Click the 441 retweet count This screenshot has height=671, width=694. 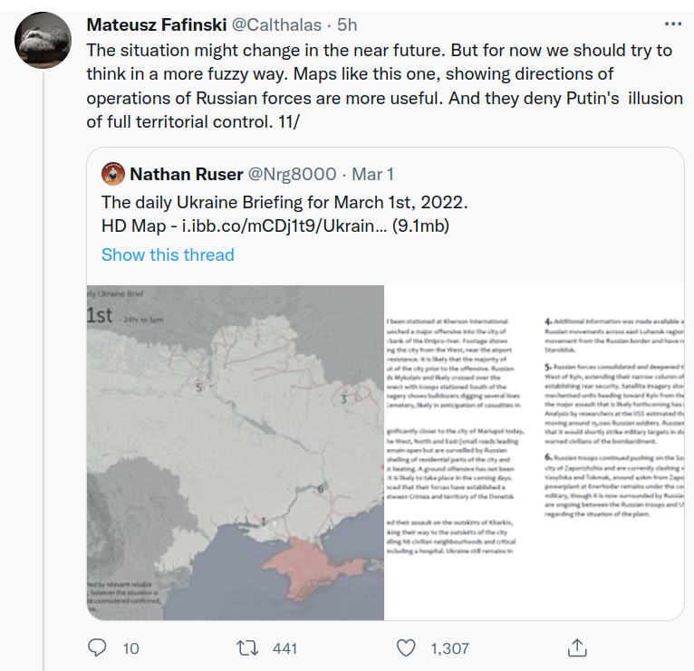(284, 648)
